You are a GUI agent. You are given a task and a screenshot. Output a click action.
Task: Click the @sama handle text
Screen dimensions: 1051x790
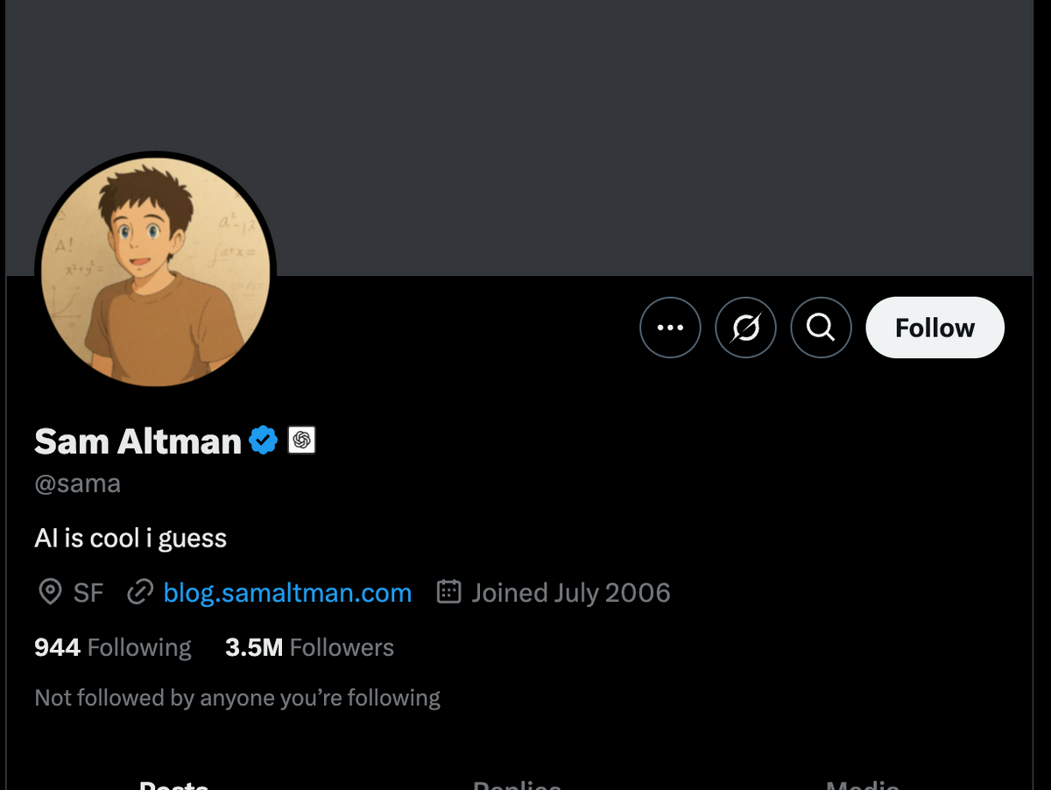click(77, 483)
